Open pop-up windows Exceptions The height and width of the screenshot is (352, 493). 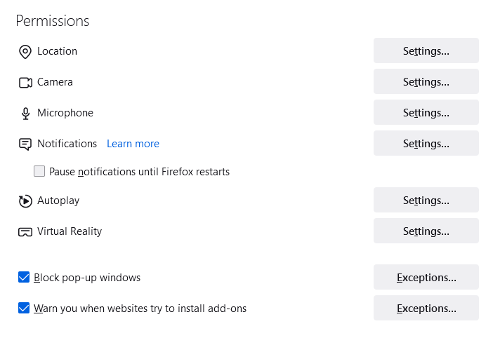pos(426,278)
